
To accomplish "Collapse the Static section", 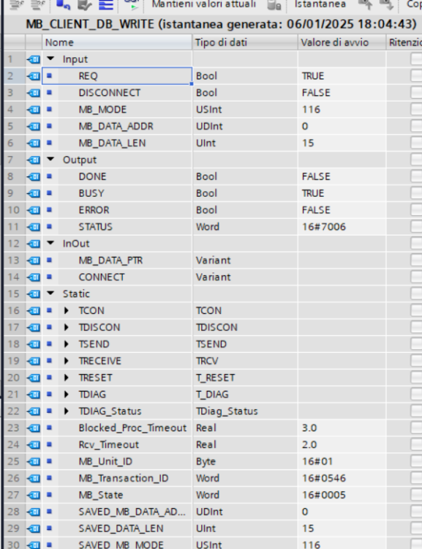I will coord(50,294).
